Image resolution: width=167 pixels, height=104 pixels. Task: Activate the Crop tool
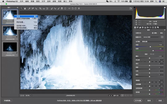[40, 9]
